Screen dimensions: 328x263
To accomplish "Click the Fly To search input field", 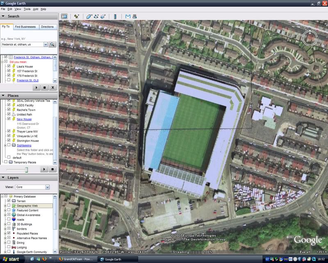I will point(23,44).
